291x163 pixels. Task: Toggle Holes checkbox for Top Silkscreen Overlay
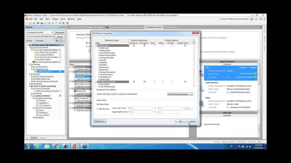click(154, 82)
